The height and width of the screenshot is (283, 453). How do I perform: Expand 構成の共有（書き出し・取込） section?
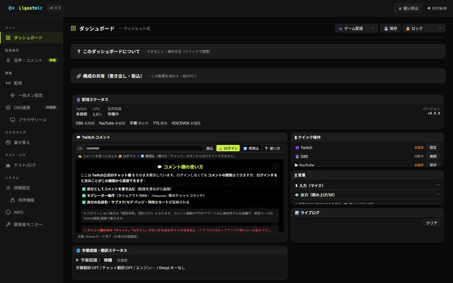coord(258,76)
